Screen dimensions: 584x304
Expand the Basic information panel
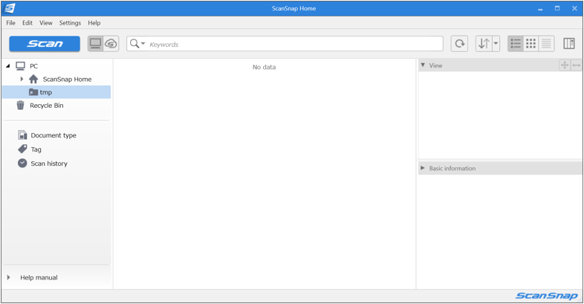coord(423,168)
